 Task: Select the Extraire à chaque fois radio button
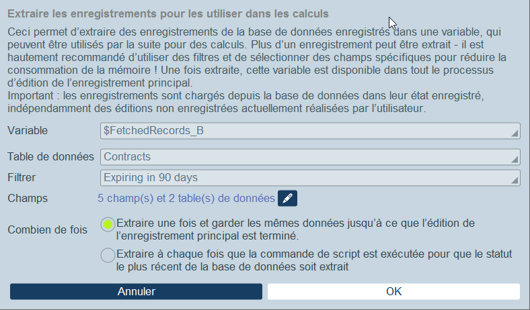(x=108, y=255)
